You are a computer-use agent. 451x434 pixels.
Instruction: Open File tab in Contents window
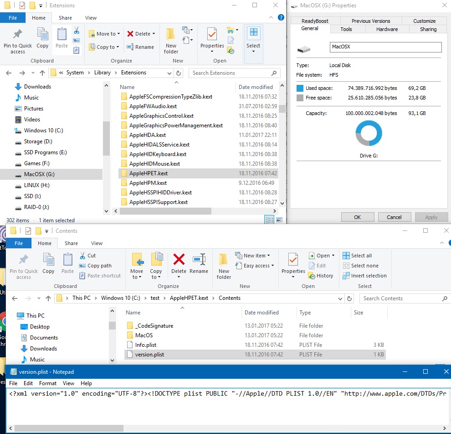click(19, 243)
